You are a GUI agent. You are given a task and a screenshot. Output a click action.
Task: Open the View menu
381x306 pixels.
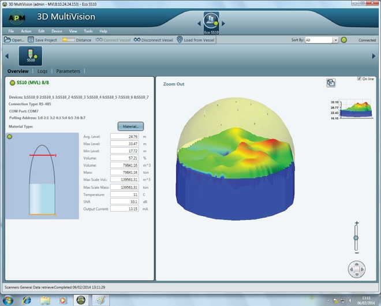[x=73, y=31]
